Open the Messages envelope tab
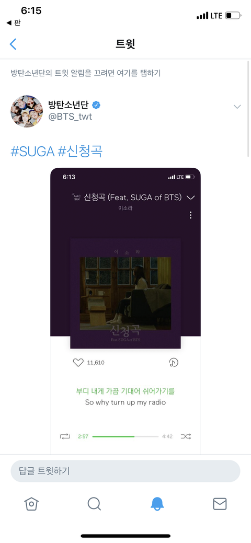This screenshot has height=543, width=251. [220, 504]
